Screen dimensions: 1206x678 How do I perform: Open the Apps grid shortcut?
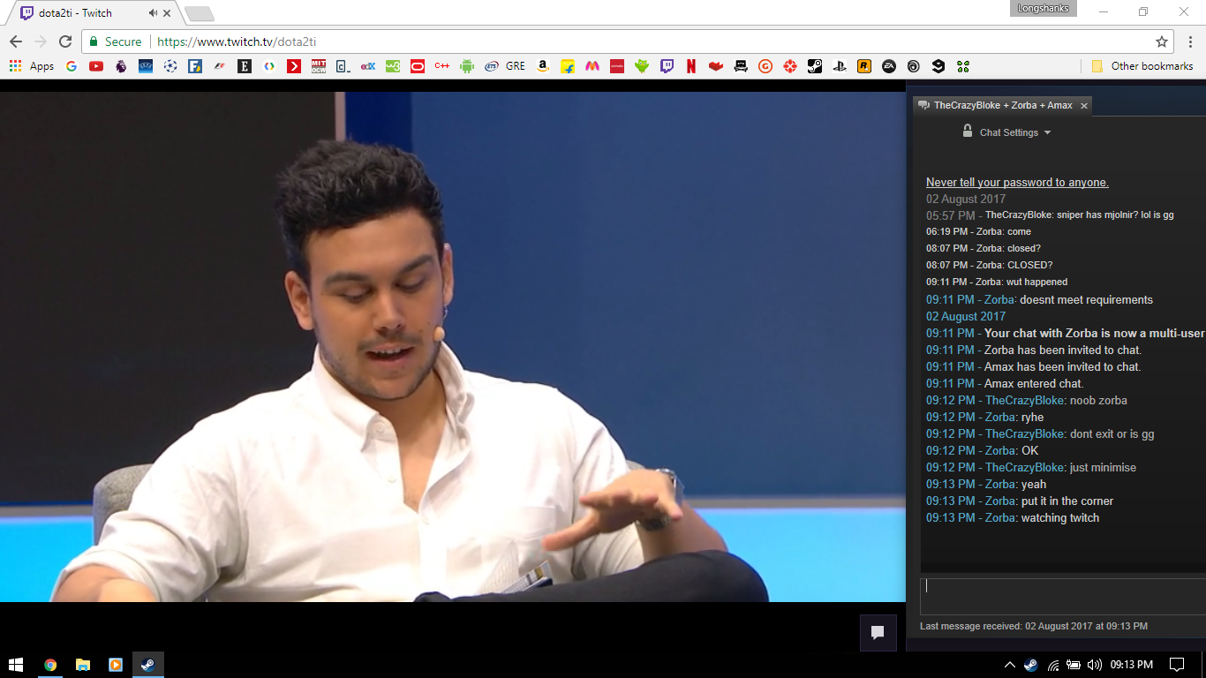click(31, 66)
